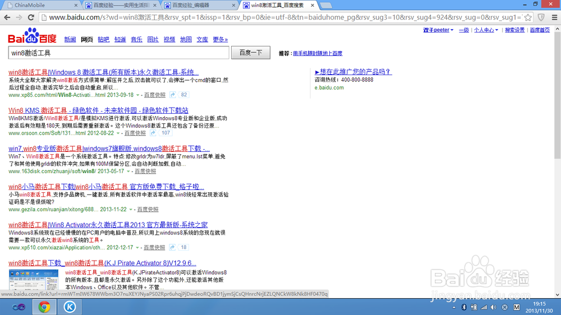This screenshot has height=315, width=561.
Task: Open 文库 category link
Action: click(202, 39)
